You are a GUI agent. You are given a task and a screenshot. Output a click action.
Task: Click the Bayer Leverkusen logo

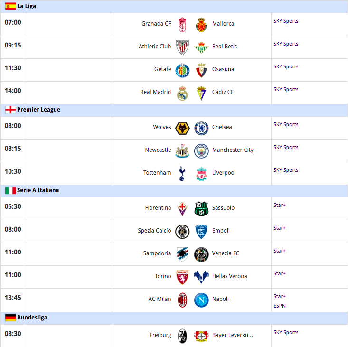(201, 336)
